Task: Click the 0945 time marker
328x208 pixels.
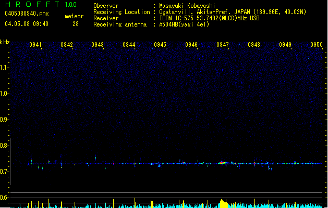Action: [160, 45]
